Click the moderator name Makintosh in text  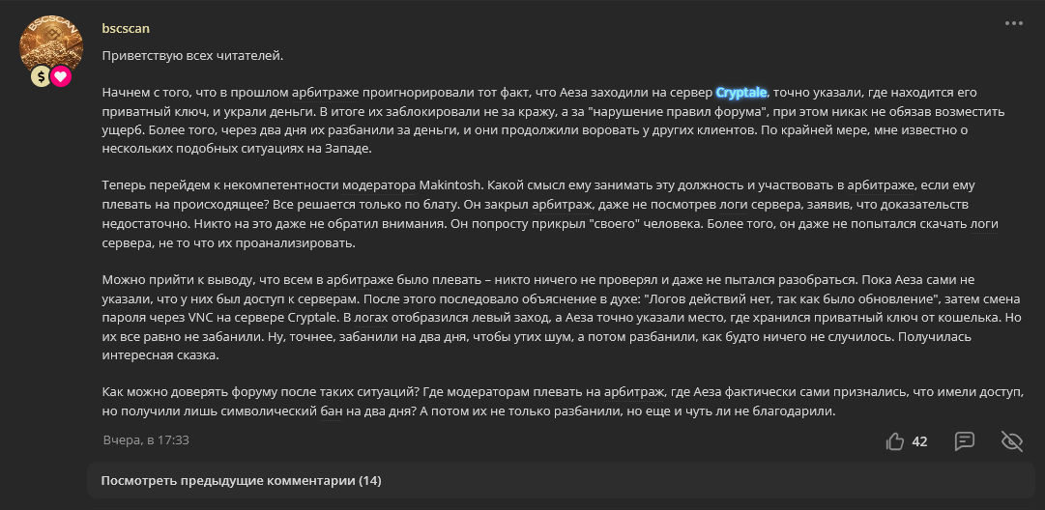(447, 184)
